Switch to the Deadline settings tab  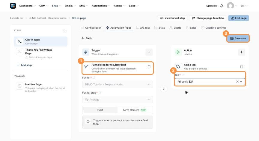pos(213,28)
